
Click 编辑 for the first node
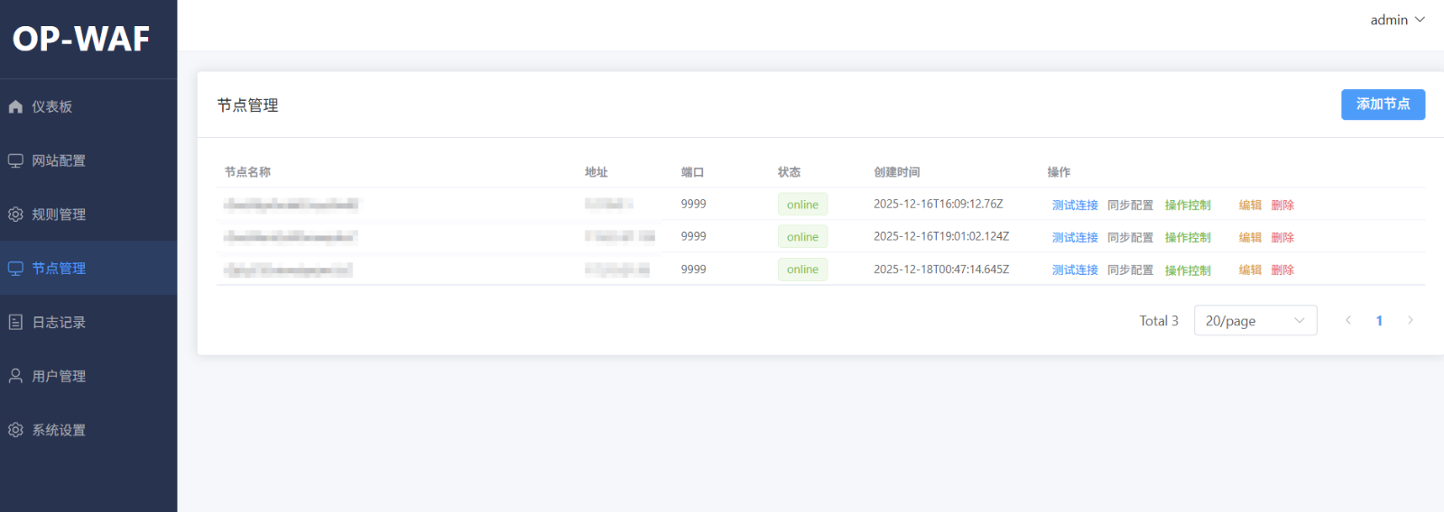click(1250, 206)
